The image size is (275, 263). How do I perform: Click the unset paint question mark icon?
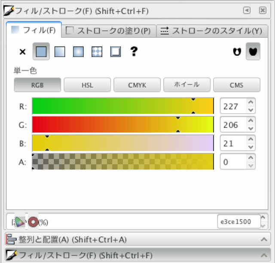134,52
